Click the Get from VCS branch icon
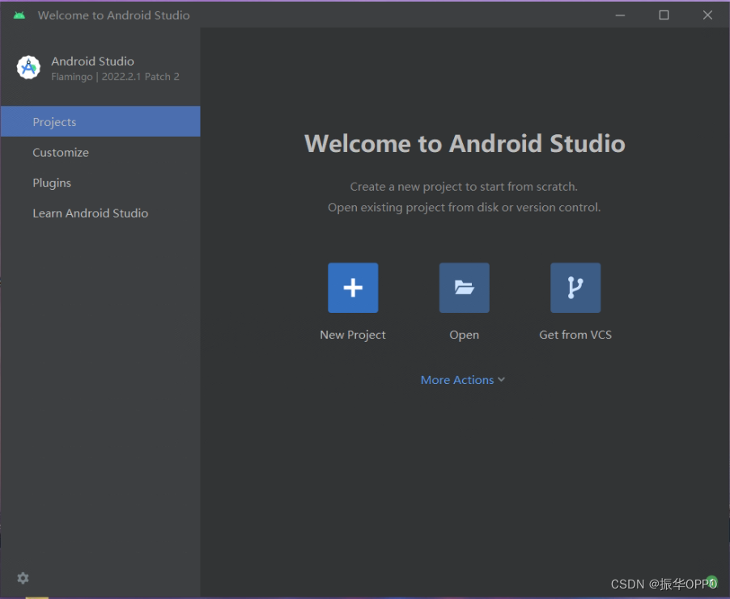The image size is (730, 599). [575, 288]
